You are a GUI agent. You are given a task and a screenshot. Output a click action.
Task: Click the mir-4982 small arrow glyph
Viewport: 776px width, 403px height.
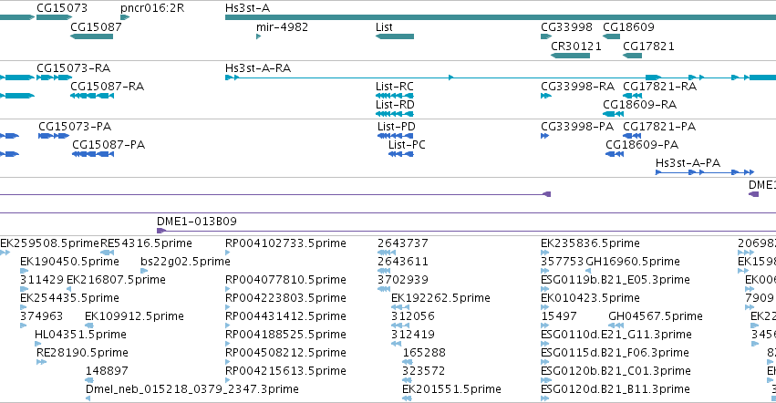(258, 36)
